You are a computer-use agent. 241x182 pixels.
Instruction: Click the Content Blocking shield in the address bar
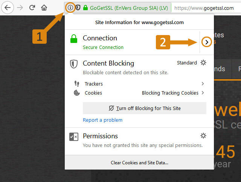[78, 8]
